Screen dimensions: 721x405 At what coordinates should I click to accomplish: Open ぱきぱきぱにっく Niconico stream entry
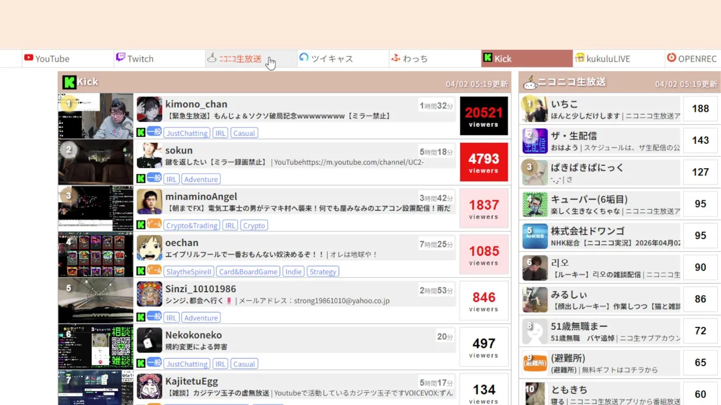pyautogui.click(x=616, y=173)
